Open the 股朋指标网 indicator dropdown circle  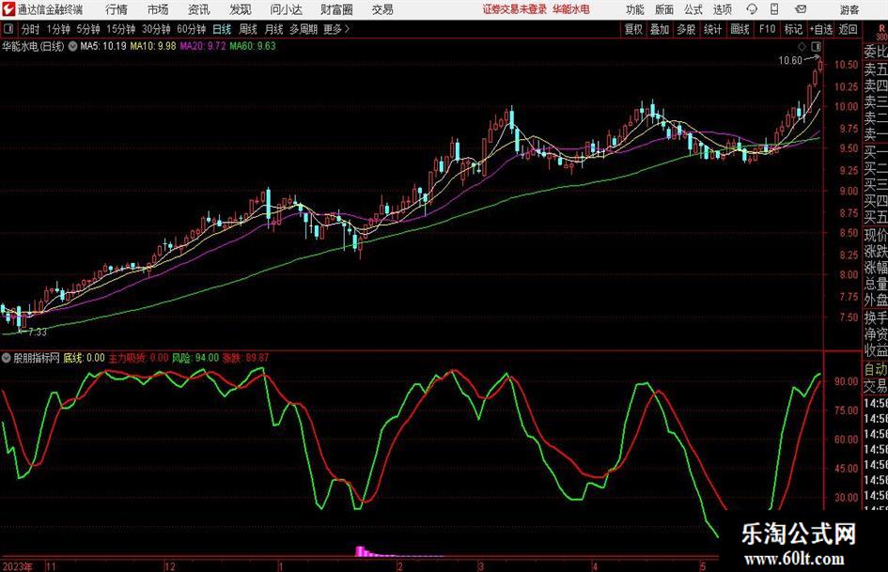(7, 358)
